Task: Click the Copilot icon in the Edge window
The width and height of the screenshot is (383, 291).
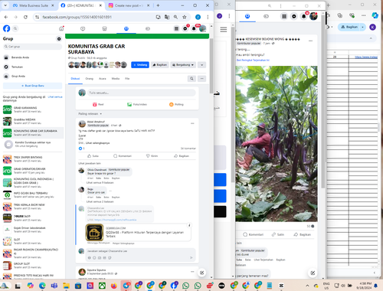Action: pyautogui.click(x=375, y=15)
